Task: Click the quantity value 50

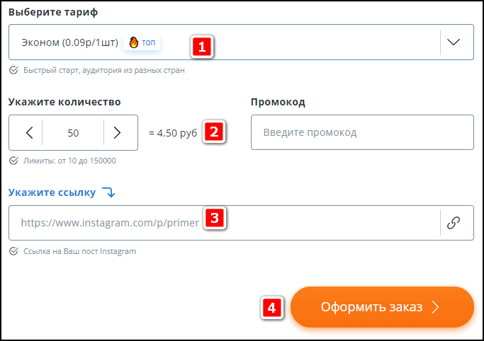Action: pos(73,133)
